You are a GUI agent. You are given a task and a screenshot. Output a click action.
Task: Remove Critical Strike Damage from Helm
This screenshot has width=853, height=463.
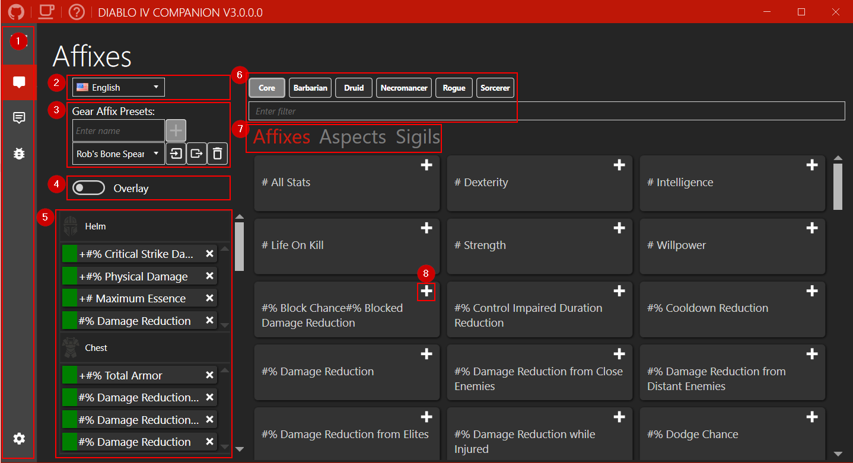pyautogui.click(x=209, y=254)
